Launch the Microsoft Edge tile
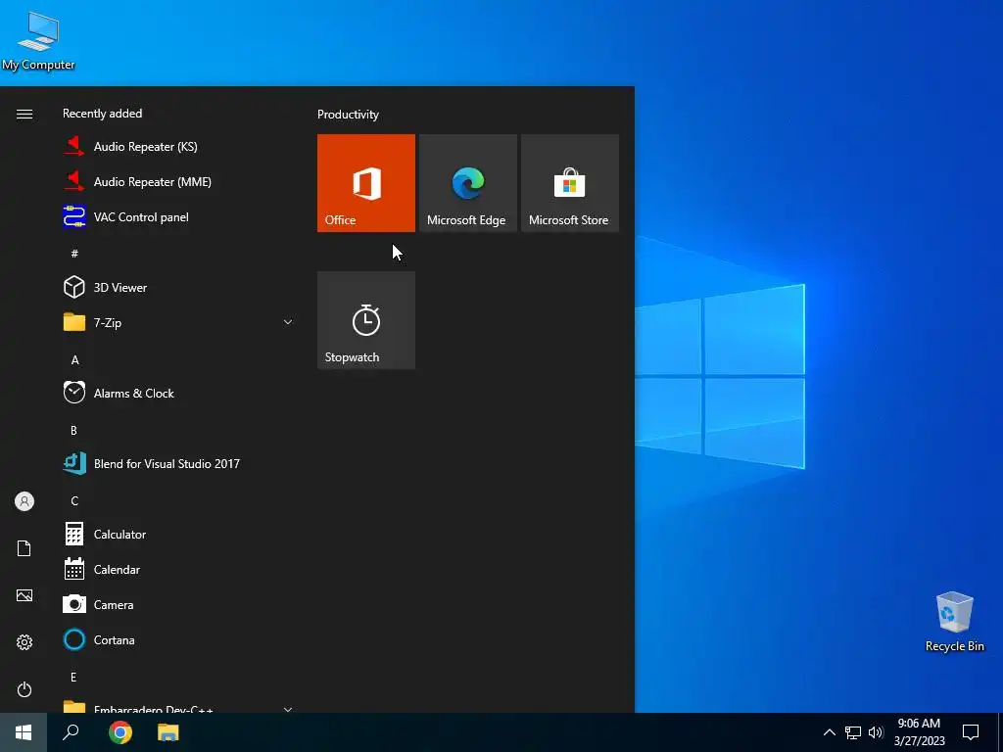Image resolution: width=1003 pixels, height=752 pixels. 467,183
